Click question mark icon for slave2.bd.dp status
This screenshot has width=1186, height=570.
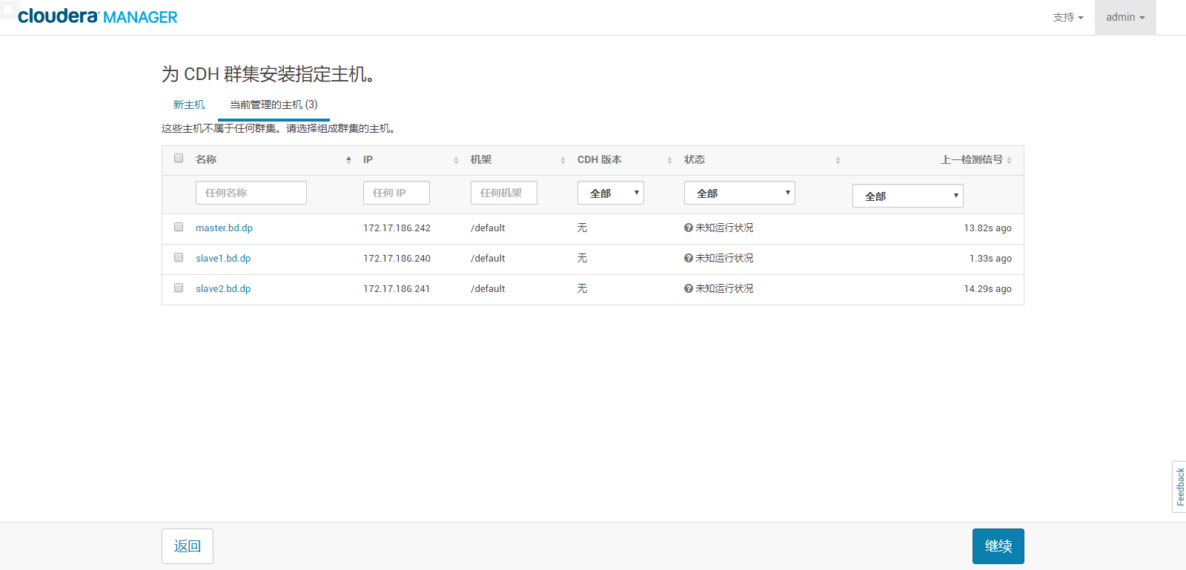tap(689, 288)
